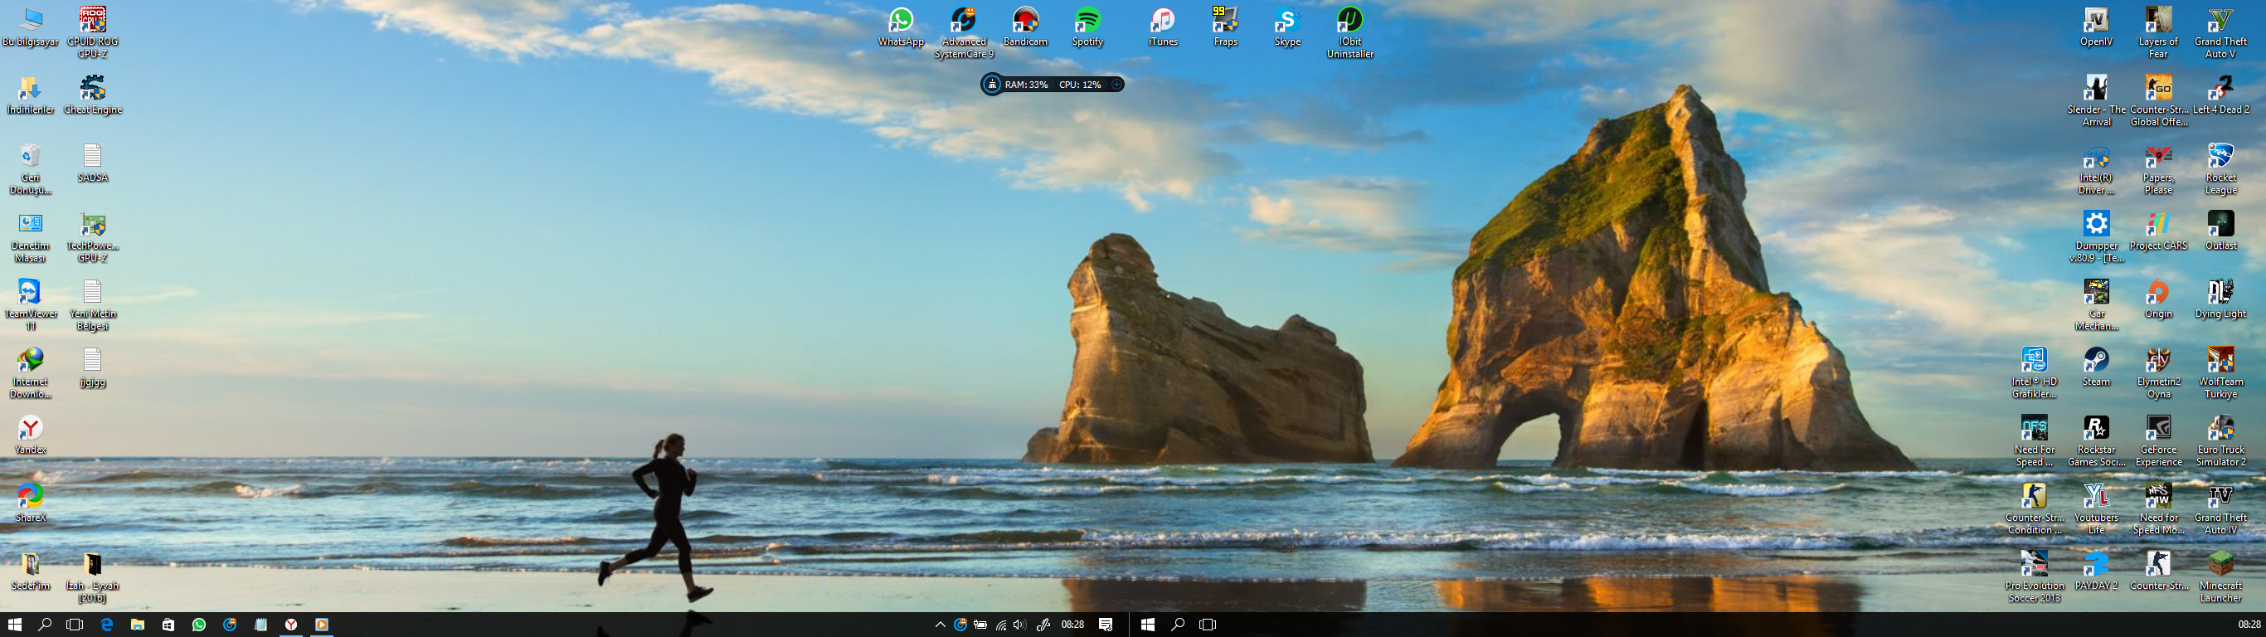Open the İndirilenler folder shortcut
The width and height of the screenshot is (2266, 637).
(x=31, y=95)
